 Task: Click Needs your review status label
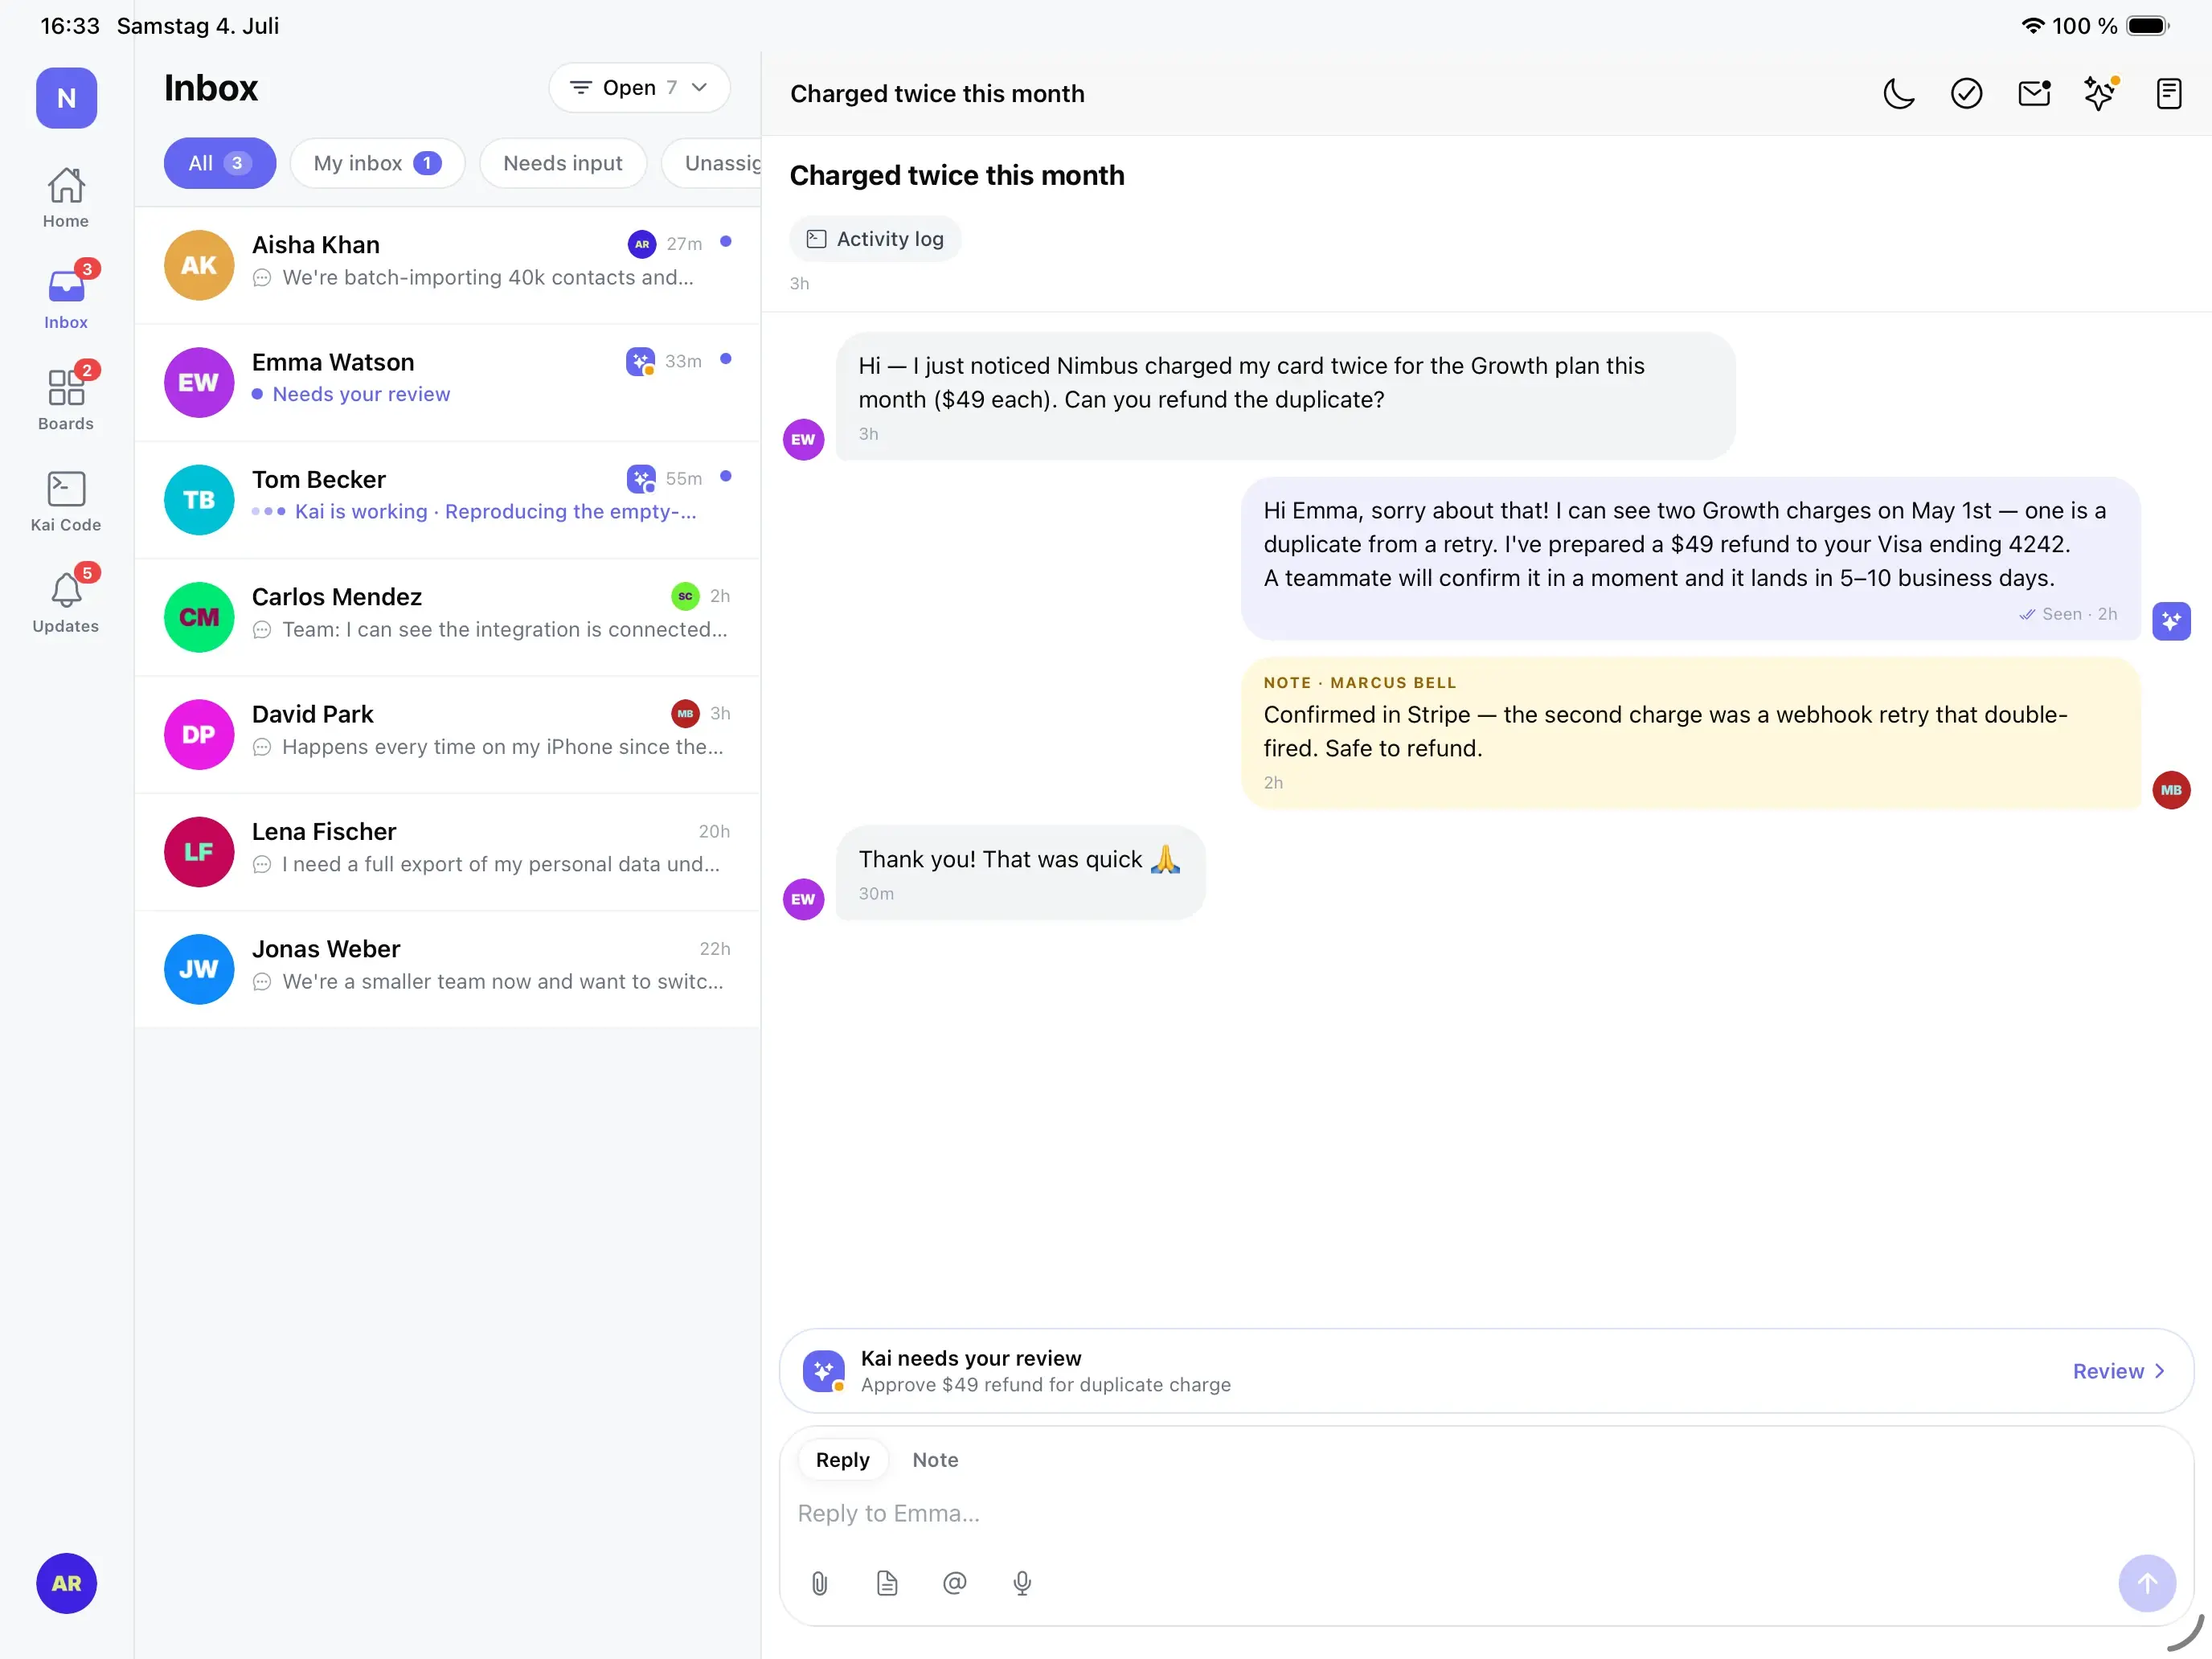pos(361,394)
